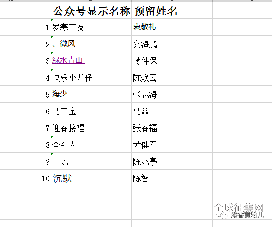This screenshot has width=272, height=227.
Task: Click the cell containing 陈焕云
Action: [x=172, y=77]
